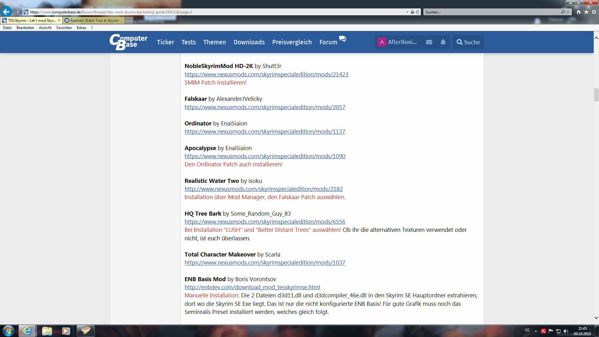Screen dimensions: 599x337
Task: Open the browser home icon
Action: (x=579, y=12)
